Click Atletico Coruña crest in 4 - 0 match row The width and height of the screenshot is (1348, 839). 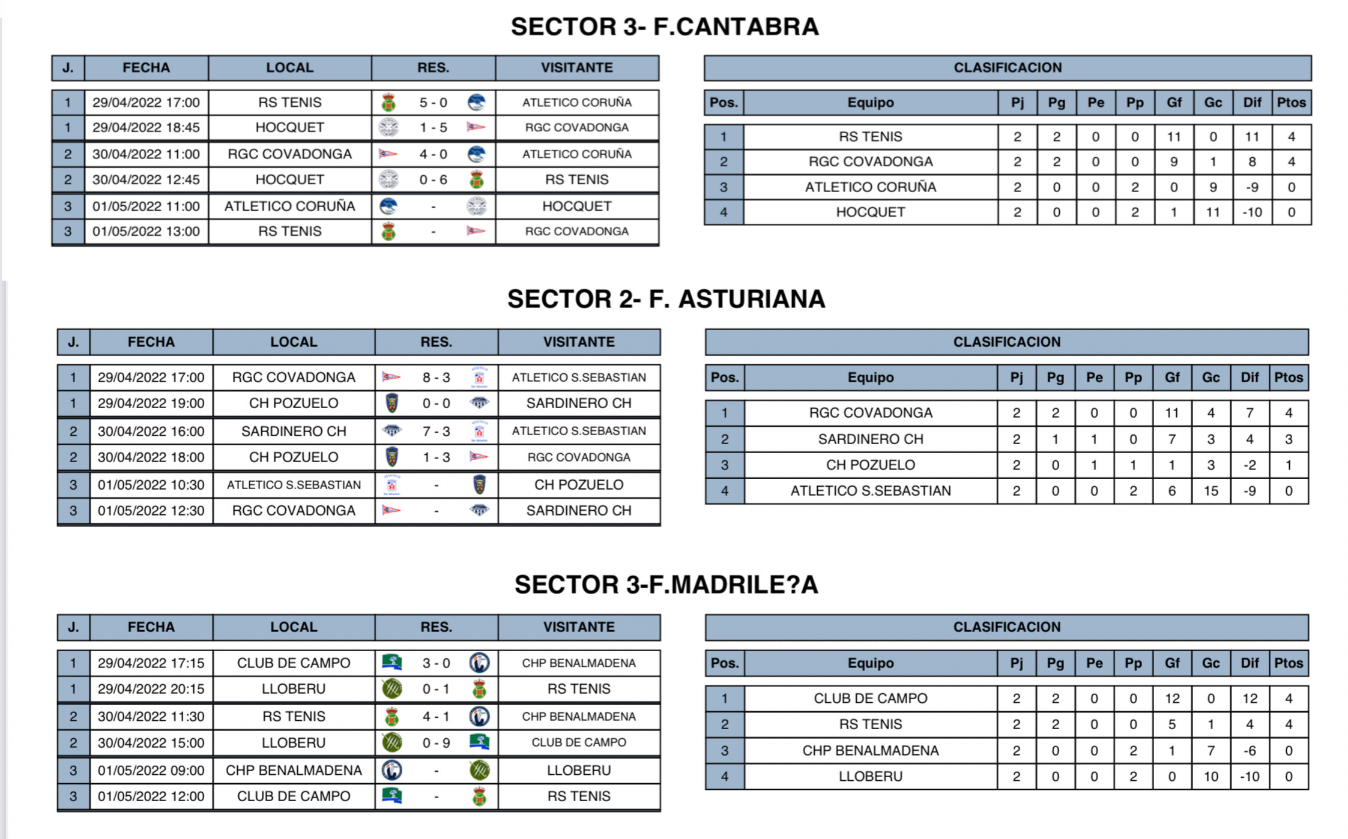coord(476,154)
